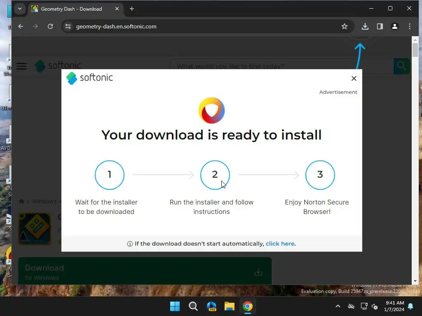Click the Windows breadcrumb link
The image size is (422, 316).
pos(44,201)
